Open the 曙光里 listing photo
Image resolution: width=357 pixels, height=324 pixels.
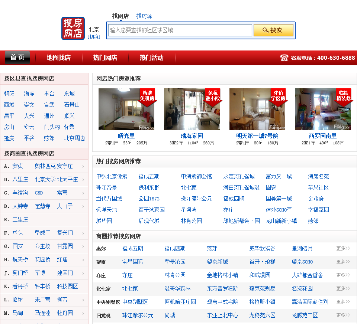click(126, 109)
